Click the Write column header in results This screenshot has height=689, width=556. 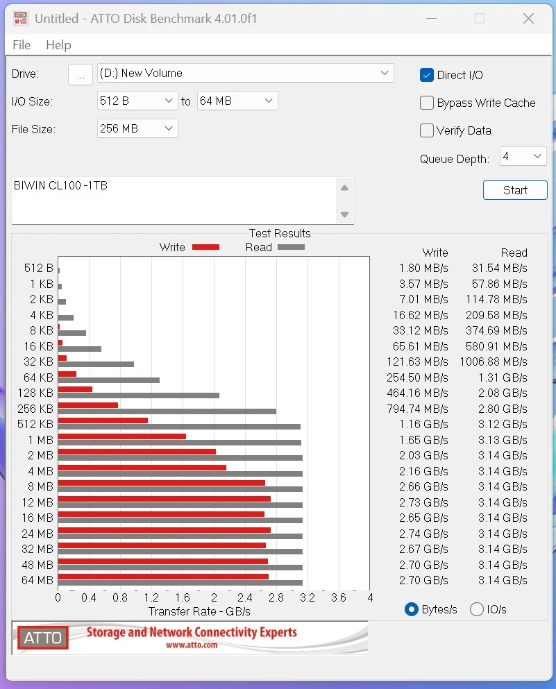(x=435, y=253)
